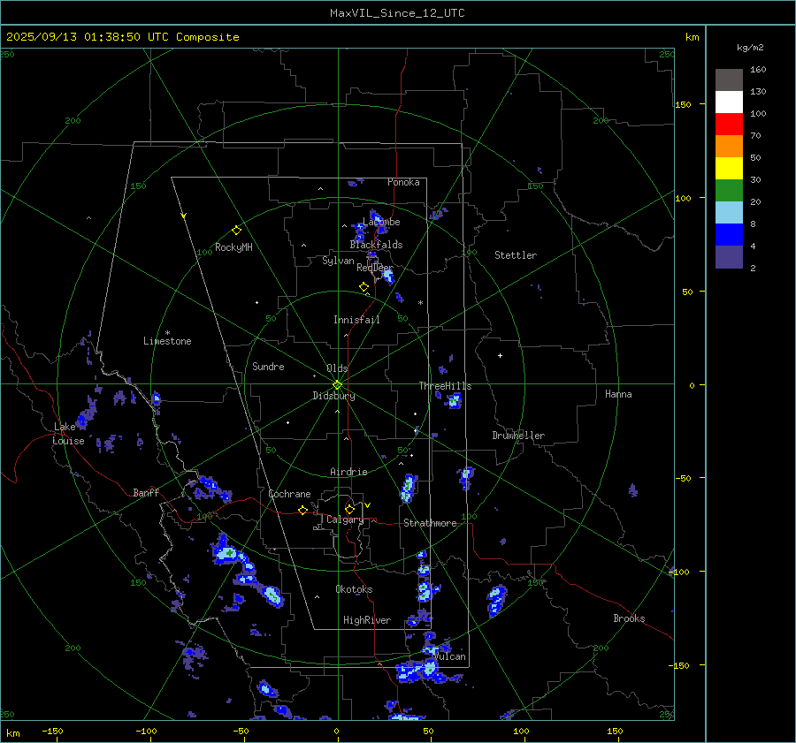This screenshot has height=743, width=796.
Task: Click the yellow diamond marker at RockyMH
Action: 236,231
